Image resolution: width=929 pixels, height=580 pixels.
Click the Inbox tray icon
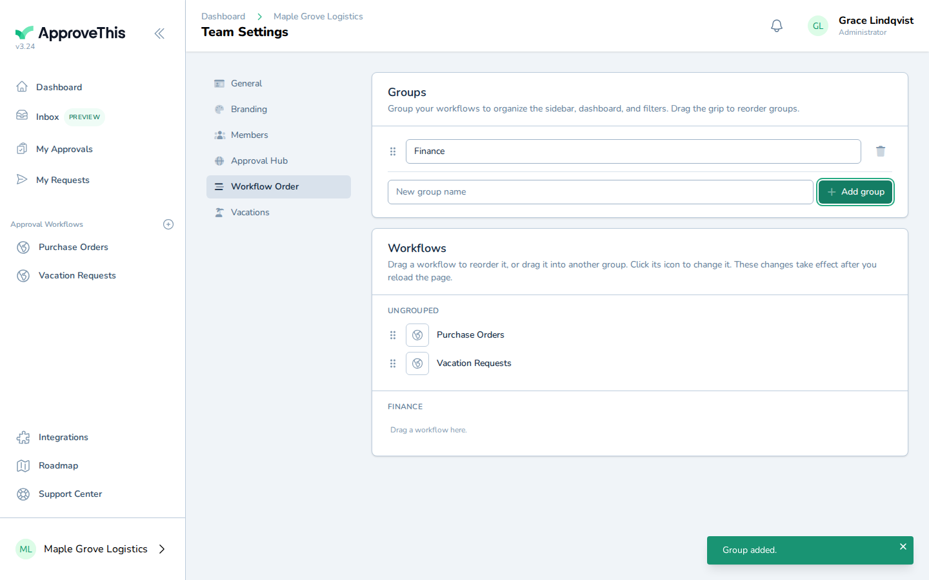point(22,115)
